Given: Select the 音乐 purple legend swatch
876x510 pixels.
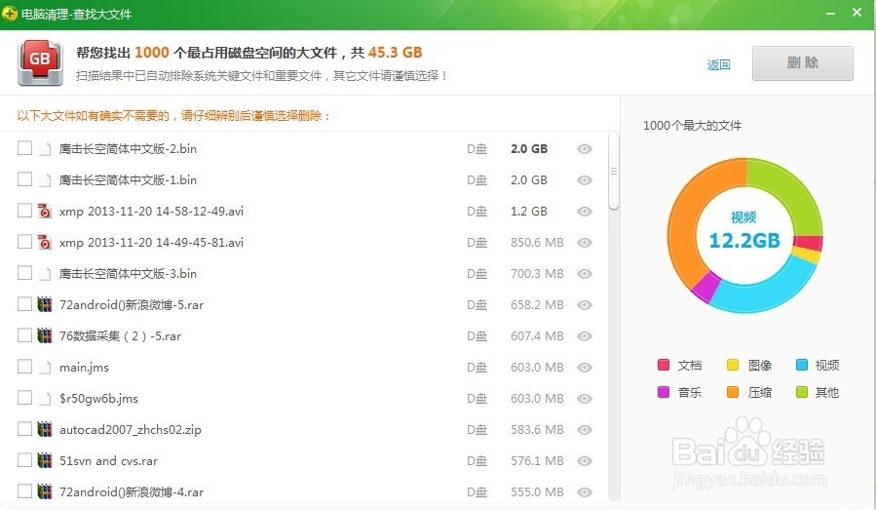Looking at the screenshot, I should click(x=664, y=392).
